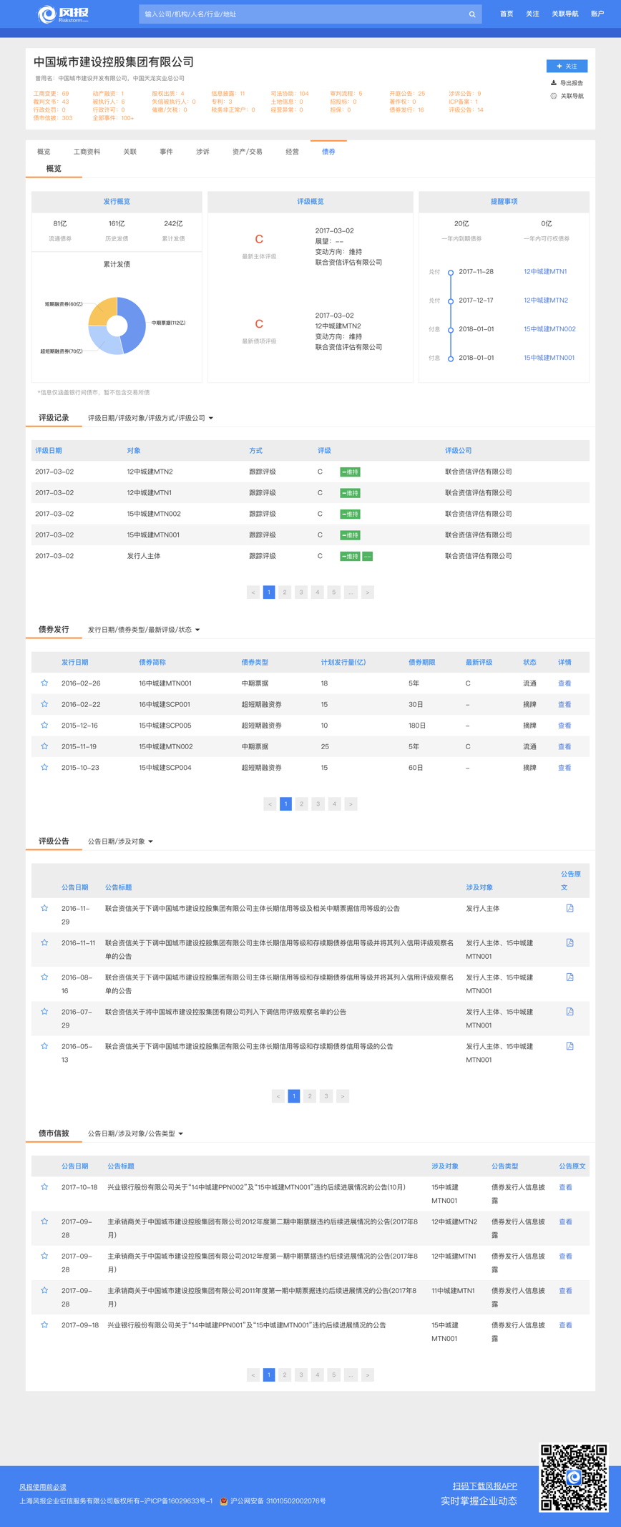The image size is (621, 1527).
Task: Click the Riskstorm 风报 logo
Action: [63, 14]
